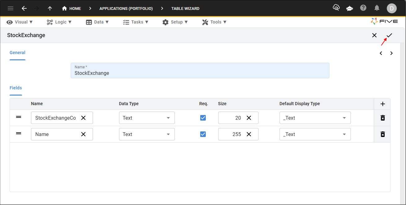The width and height of the screenshot is (406, 205).
Task: Open the cloud inspect icon
Action: 336,8
